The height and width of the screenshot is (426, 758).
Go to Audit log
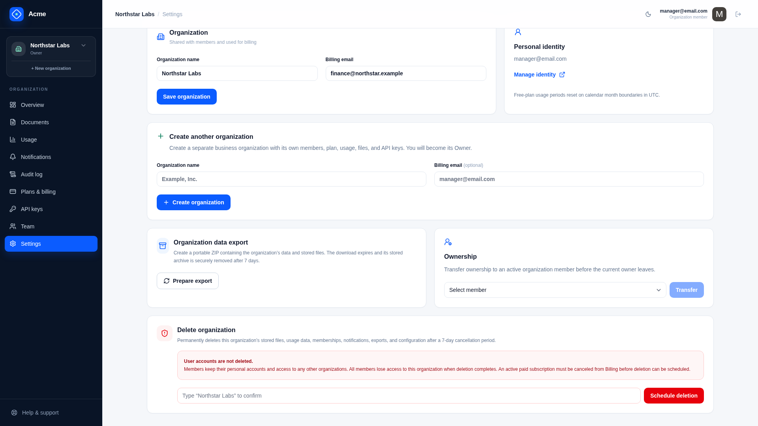point(51,174)
